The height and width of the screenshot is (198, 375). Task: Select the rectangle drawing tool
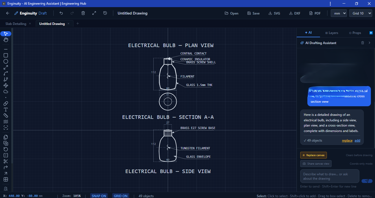[6, 55]
